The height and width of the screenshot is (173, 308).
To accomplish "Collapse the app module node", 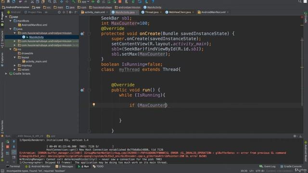I will pos(6,17).
